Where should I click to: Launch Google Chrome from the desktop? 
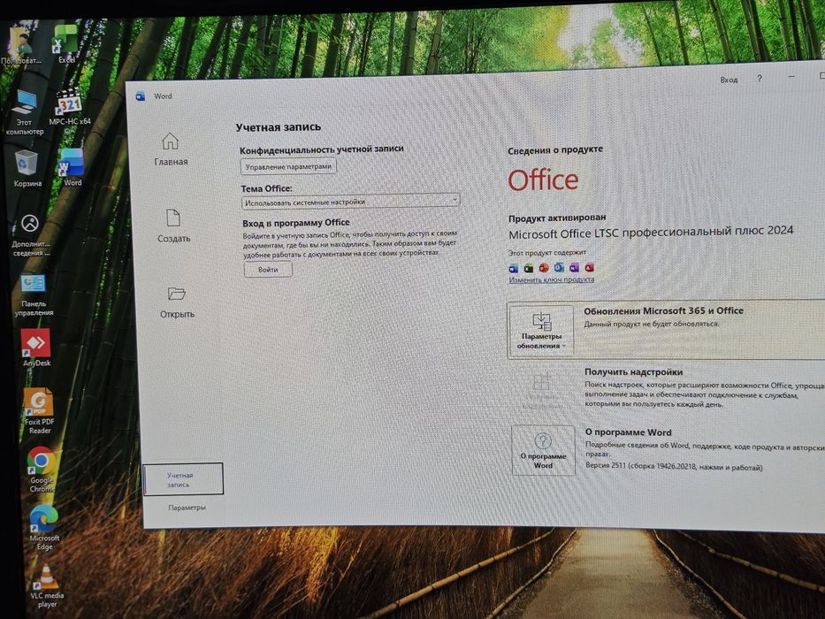(x=41, y=461)
